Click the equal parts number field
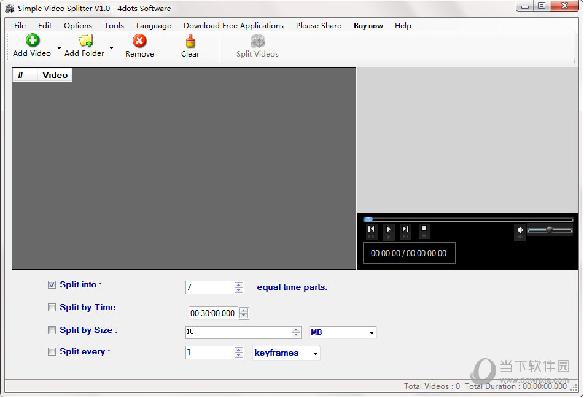The width and height of the screenshot is (584, 398). pos(210,287)
